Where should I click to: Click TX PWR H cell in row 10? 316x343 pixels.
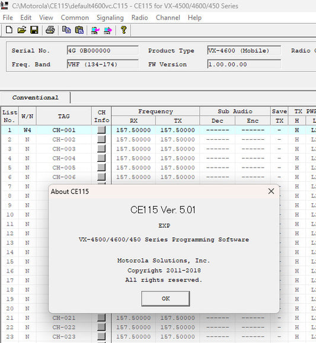point(296,214)
